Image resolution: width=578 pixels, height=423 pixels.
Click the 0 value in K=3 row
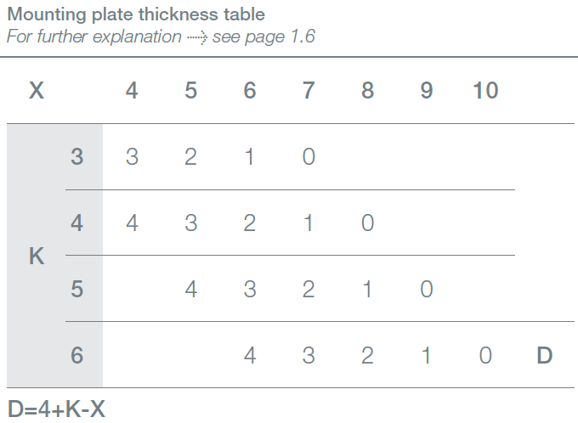click(x=309, y=157)
